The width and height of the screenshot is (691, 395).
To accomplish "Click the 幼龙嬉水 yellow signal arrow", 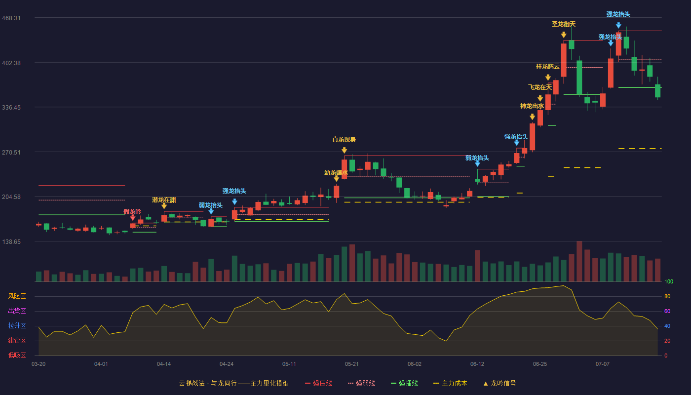I will point(336,179).
